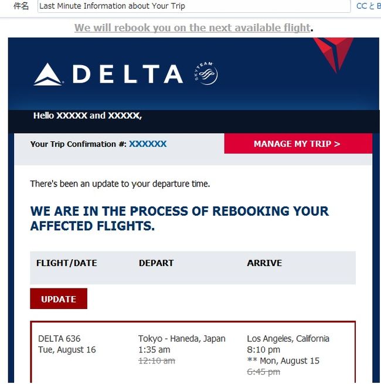Click the struck-through 6:45 pm time
This screenshot has height=384, width=381.
[263, 372]
